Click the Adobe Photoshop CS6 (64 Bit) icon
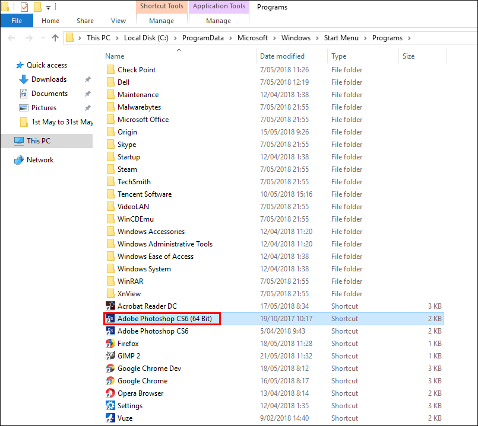The image size is (478, 426). pyautogui.click(x=110, y=318)
